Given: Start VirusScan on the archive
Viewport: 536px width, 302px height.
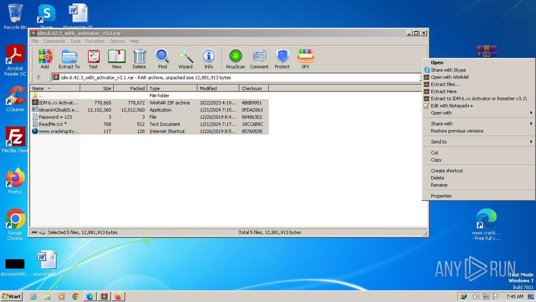Looking at the screenshot, I should click(x=235, y=59).
